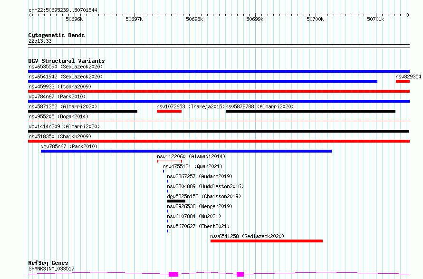Click the blue tick under nsv4755121
Image resolution: width=423 pixels, height=279 pixels.
pos(163,171)
